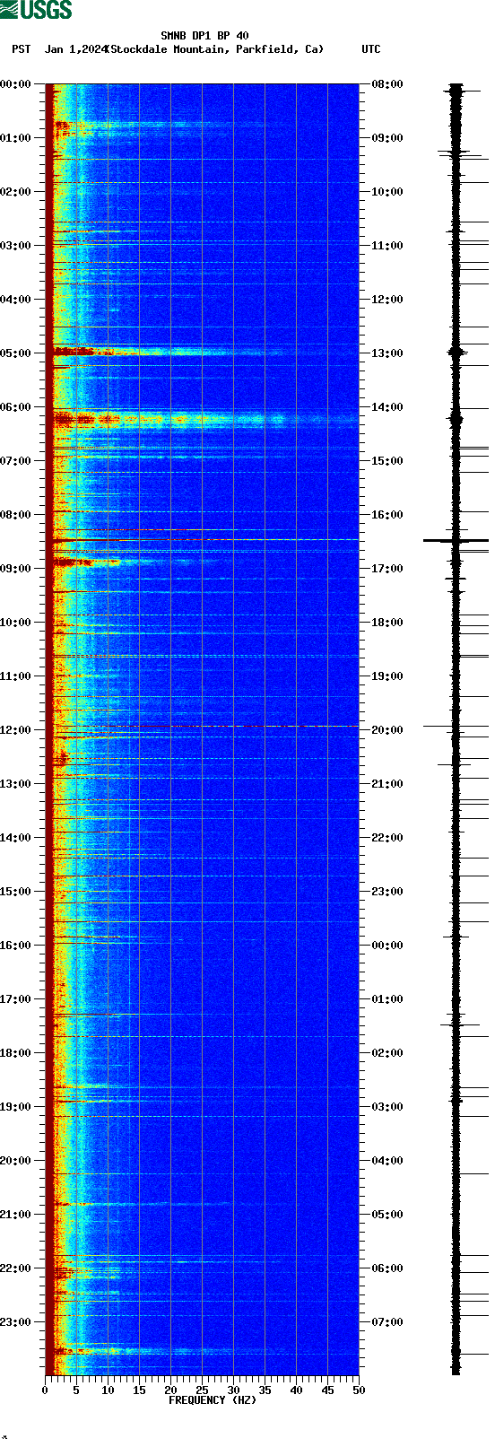Click the large seismogram spike near 16:30 UTC
495x1447 pixels.
(456, 541)
